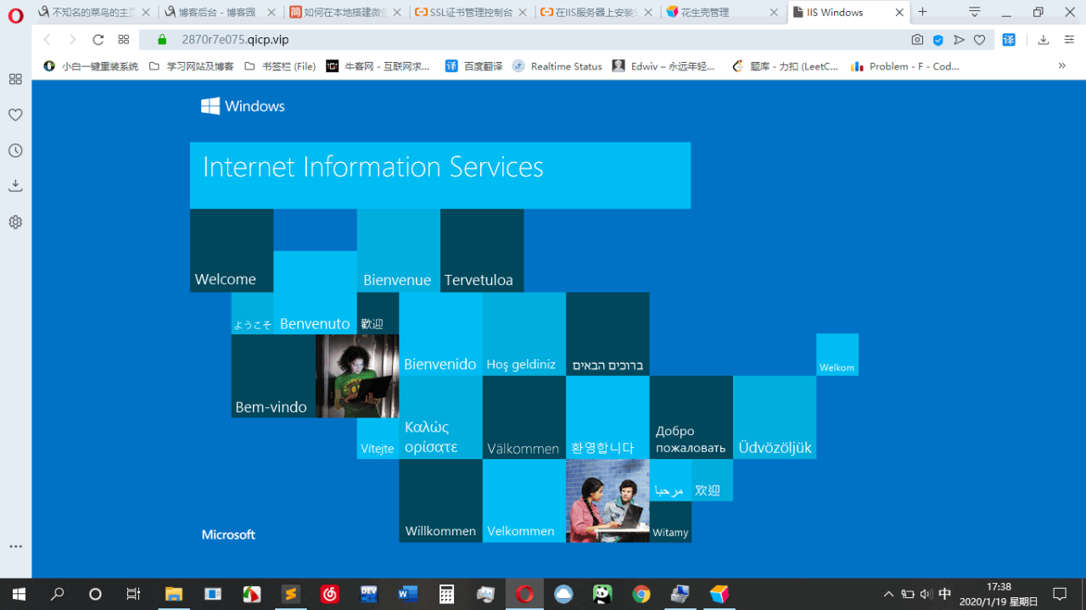Open the 学习网站及博客 bookmark folder
The width and height of the screenshot is (1086, 610).
191,66
